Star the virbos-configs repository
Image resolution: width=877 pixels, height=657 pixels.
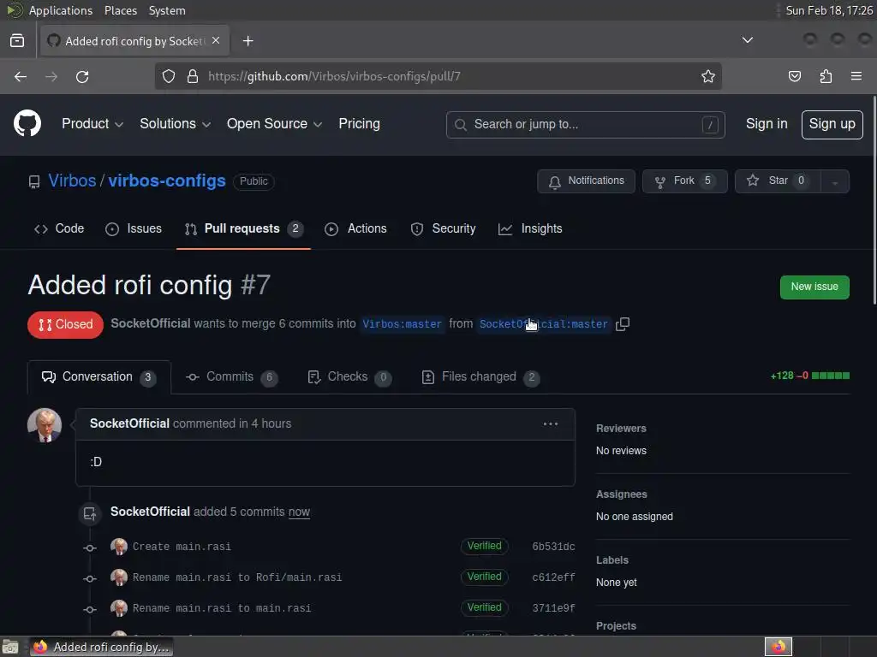pos(778,181)
